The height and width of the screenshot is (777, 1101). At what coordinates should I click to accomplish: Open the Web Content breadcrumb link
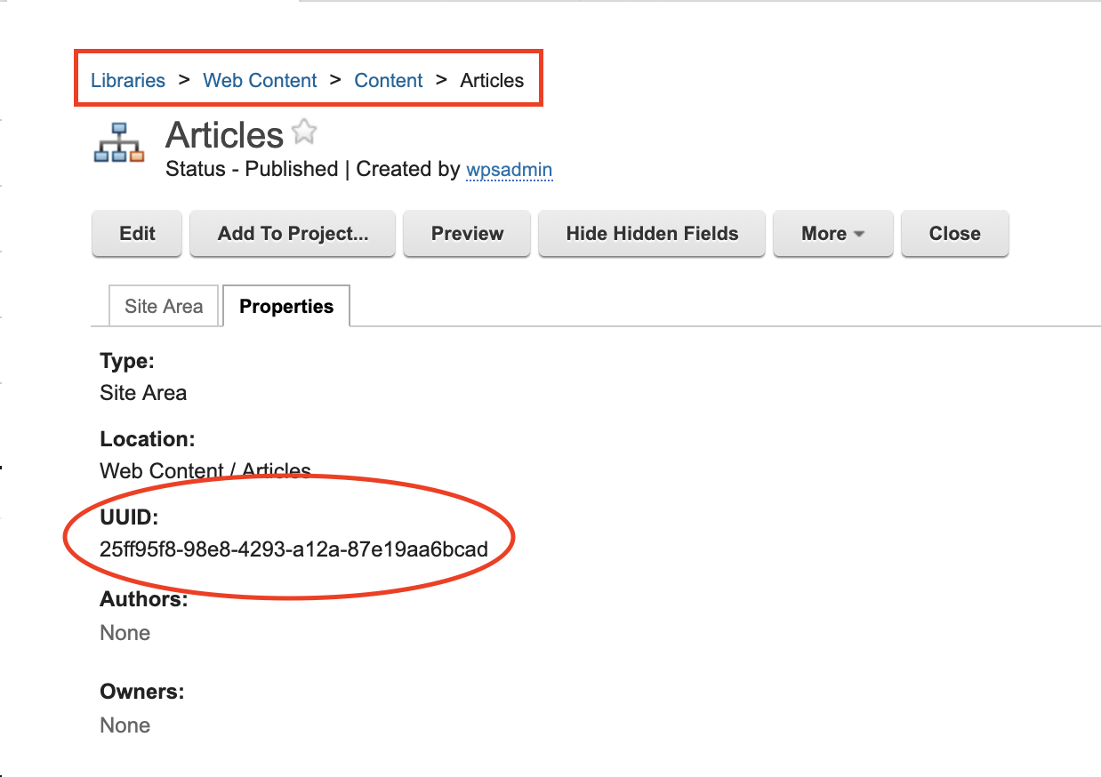point(260,81)
